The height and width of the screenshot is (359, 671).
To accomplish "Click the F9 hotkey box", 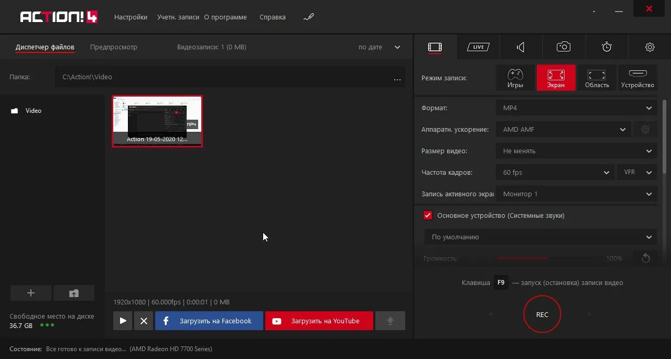I will (x=501, y=282).
